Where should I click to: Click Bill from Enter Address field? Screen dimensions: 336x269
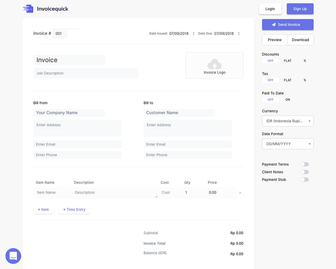[77, 128]
